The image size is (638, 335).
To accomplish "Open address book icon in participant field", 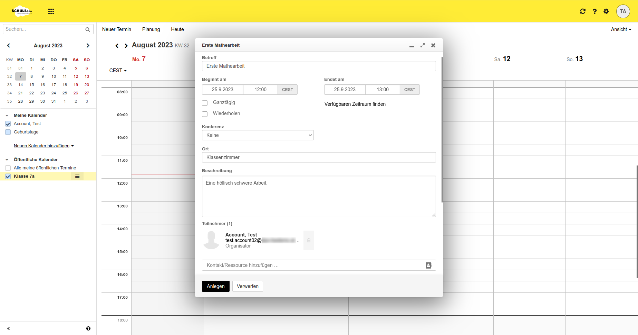I will [x=428, y=265].
